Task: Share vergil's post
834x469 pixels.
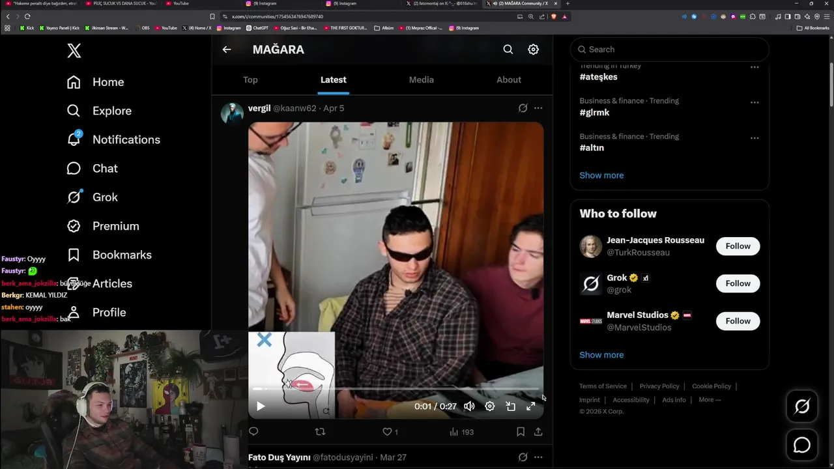Action: [538, 431]
